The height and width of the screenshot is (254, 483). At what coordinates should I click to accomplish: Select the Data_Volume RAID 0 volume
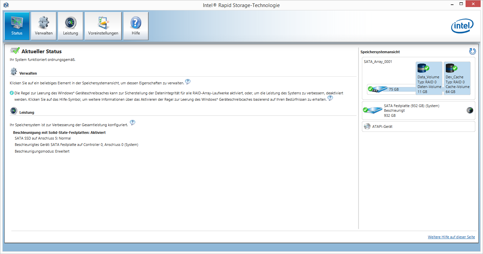click(x=429, y=78)
